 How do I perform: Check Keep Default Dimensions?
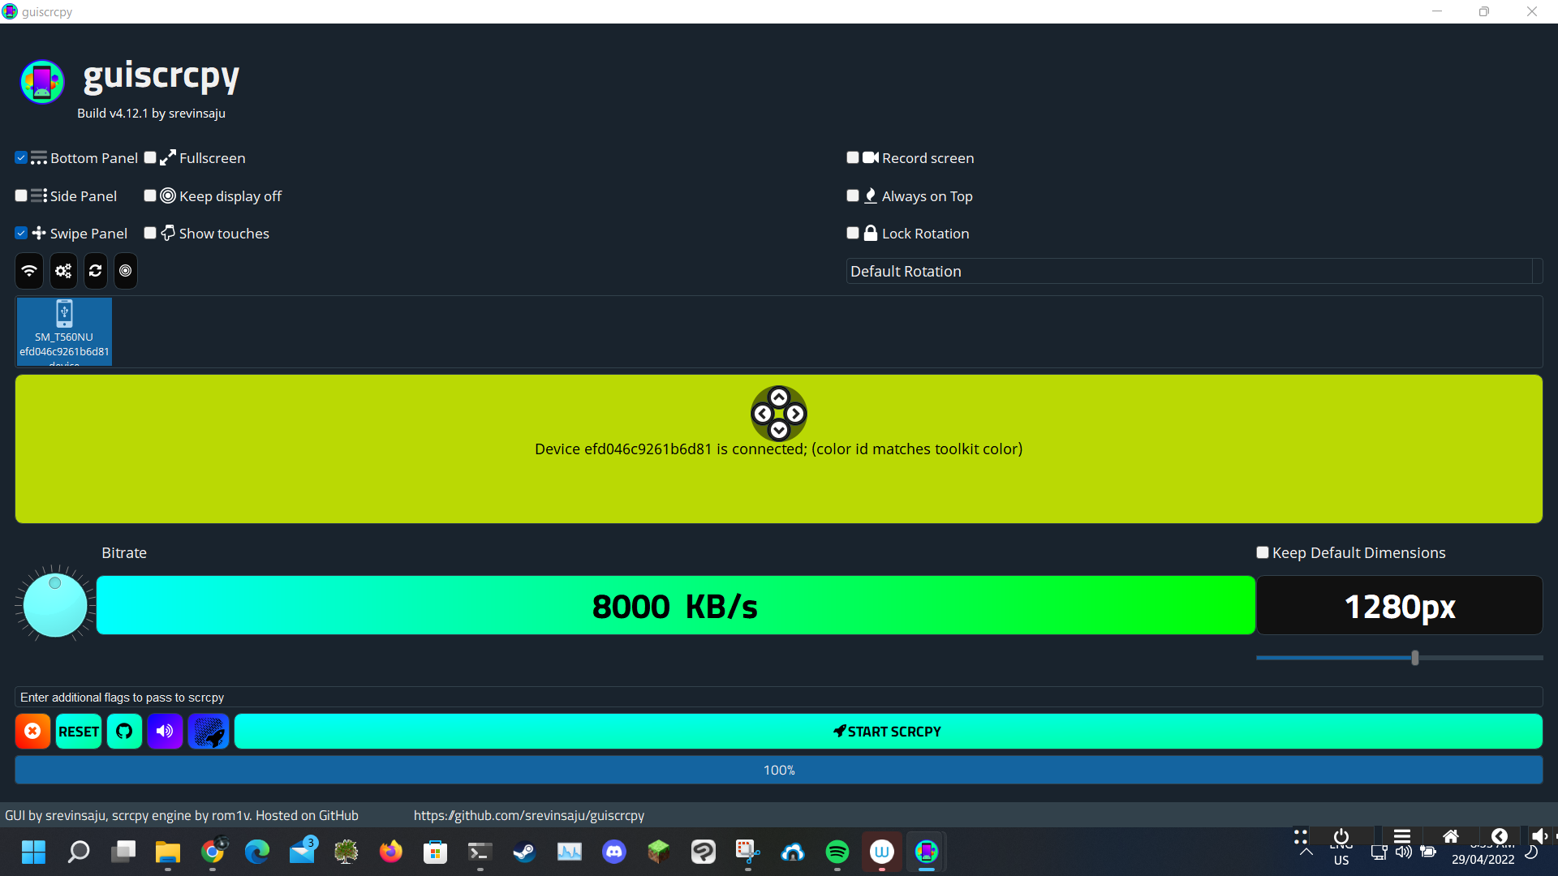tap(1263, 553)
